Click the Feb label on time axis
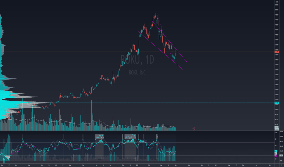284x167 pixels. pyautogui.click(x=149, y=165)
